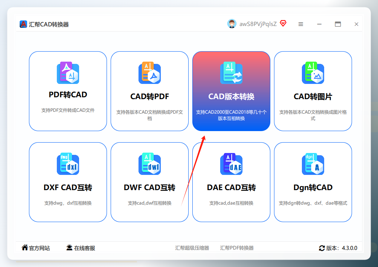Click the headset icon beside 在线客服
The image size is (378, 267).
point(69,247)
